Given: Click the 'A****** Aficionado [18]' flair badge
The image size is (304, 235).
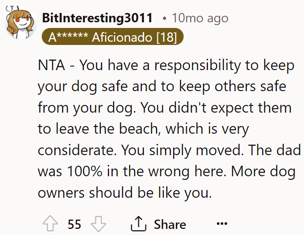Looking at the screenshot, I should tap(112, 37).
